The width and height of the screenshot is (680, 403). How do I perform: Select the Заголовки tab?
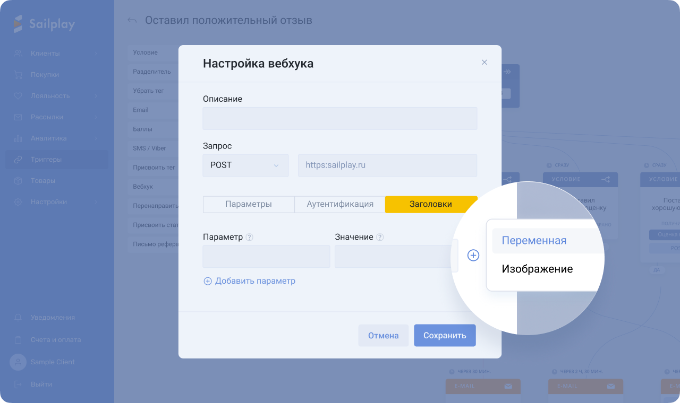click(x=431, y=204)
